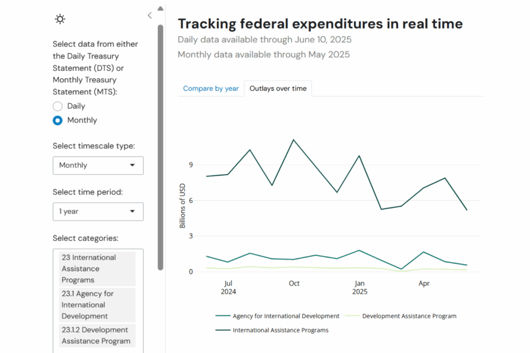Select the Daily data source radio button

coord(57,106)
